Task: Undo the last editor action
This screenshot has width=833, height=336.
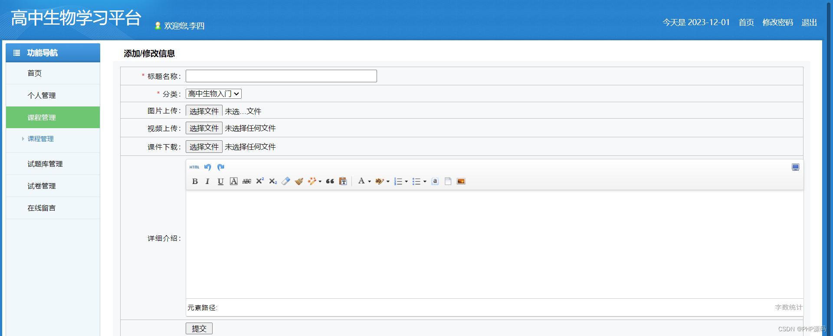Action: pyautogui.click(x=207, y=167)
